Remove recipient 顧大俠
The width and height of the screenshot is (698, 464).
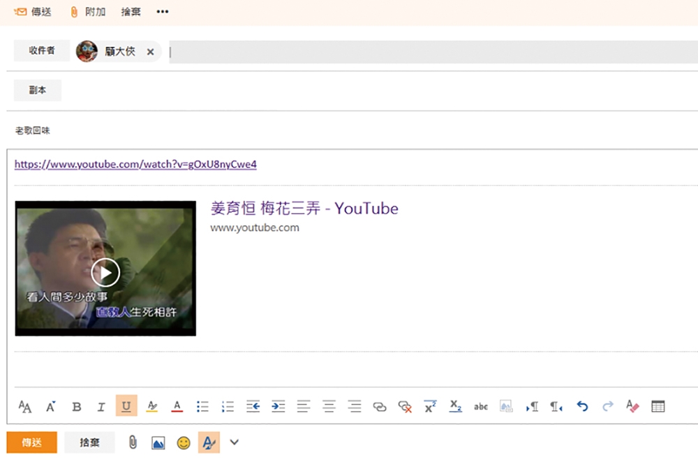151,52
